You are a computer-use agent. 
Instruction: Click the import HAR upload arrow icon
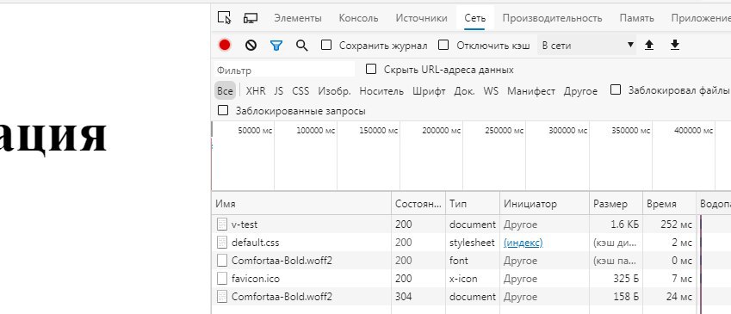(649, 45)
